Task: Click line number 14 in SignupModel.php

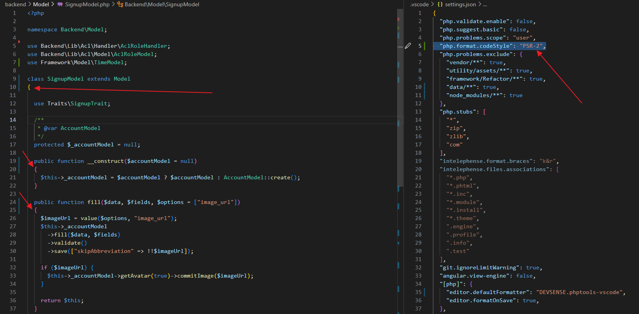Action: (13, 120)
